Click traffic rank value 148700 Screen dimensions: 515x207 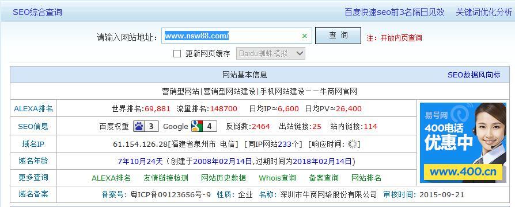coord(224,109)
